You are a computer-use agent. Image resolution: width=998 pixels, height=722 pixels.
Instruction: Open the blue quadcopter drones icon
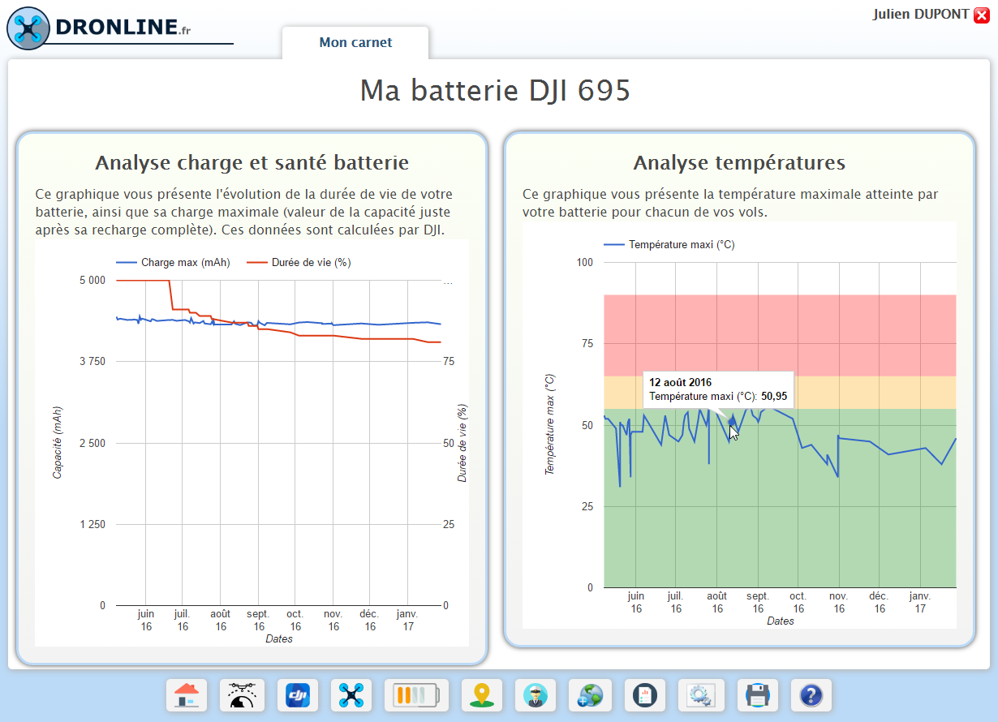coord(351,695)
